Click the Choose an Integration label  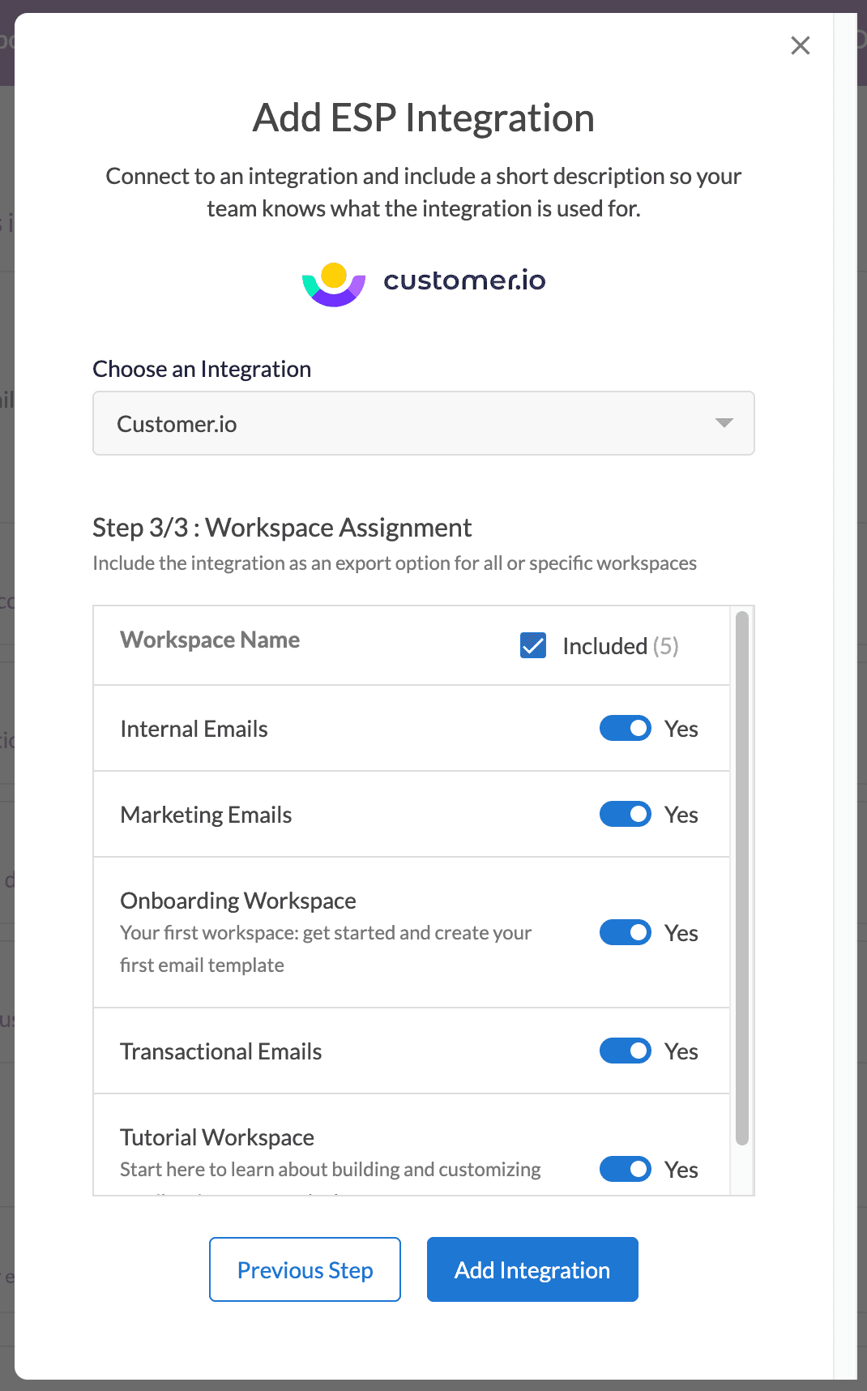tap(202, 369)
